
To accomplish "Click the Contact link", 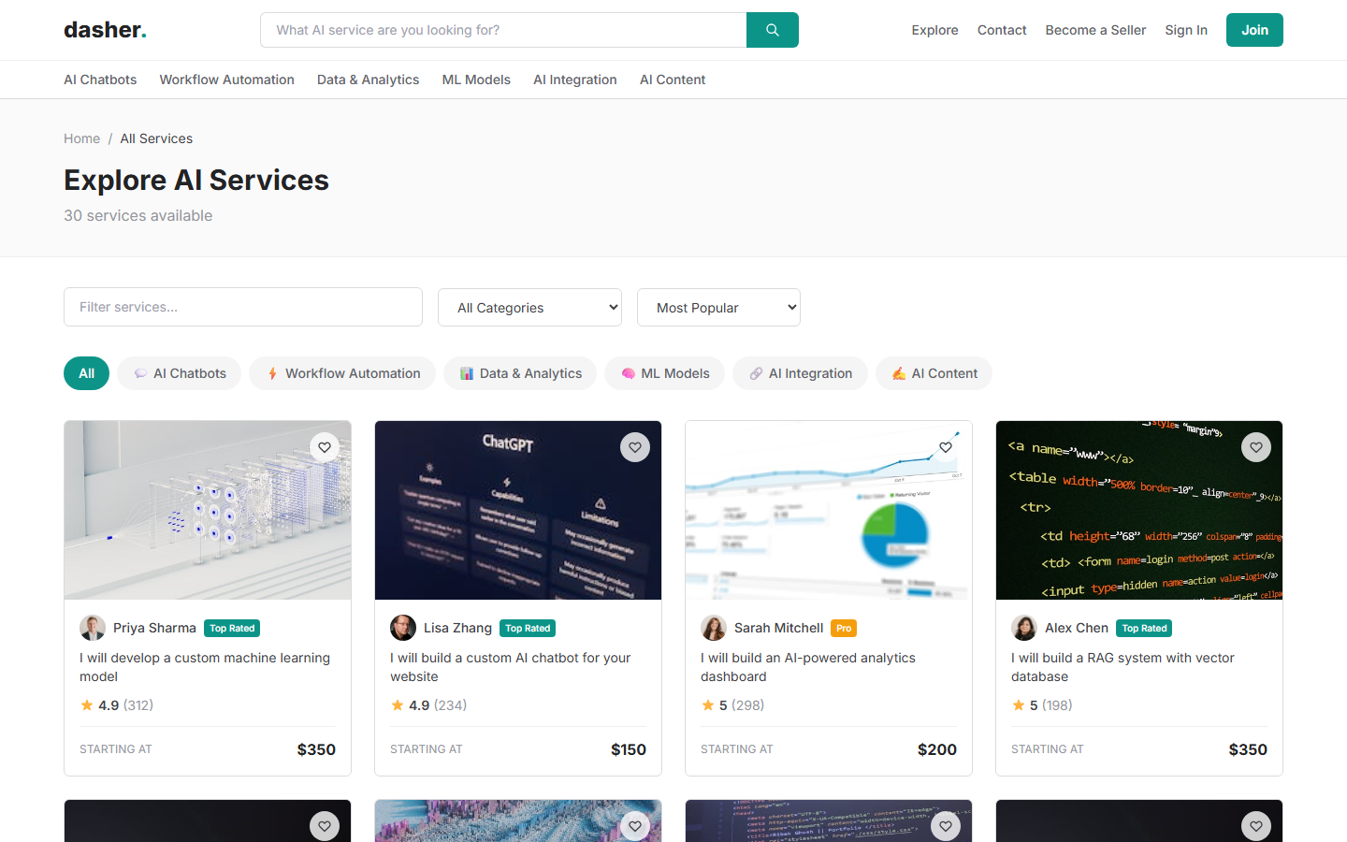I will [x=1002, y=30].
